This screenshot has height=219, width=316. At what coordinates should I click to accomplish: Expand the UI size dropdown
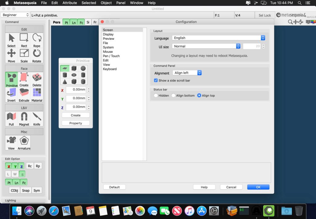click(206, 46)
